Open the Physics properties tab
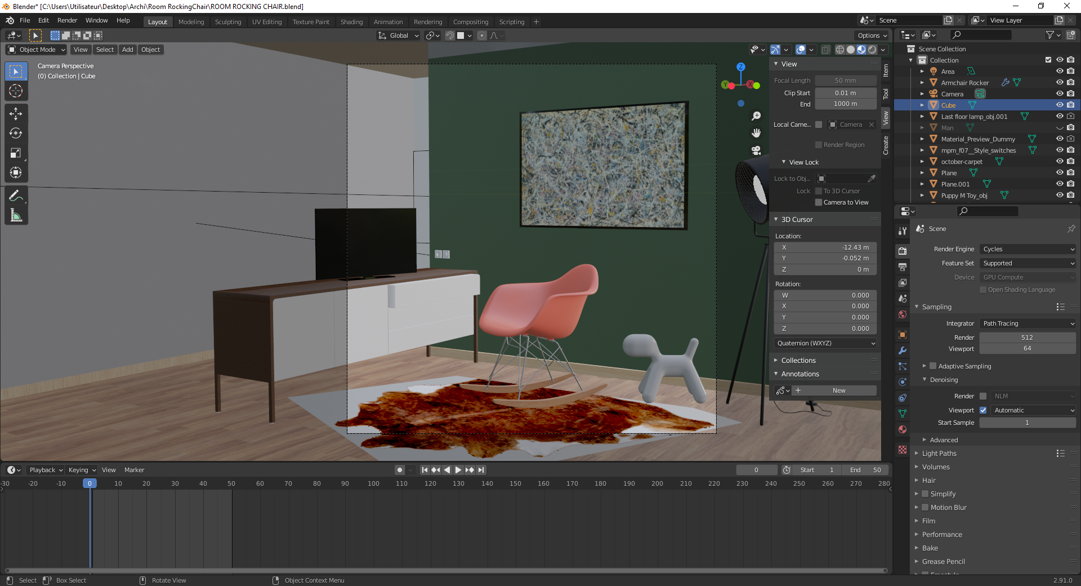This screenshot has width=1081, height=586. [x=903, y=382]
